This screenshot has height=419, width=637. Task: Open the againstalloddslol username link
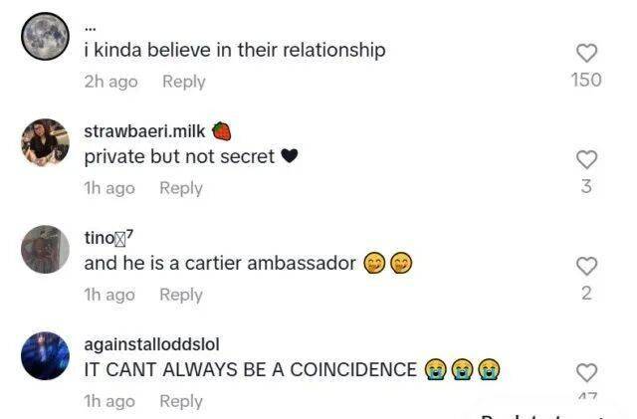(151, 344)
